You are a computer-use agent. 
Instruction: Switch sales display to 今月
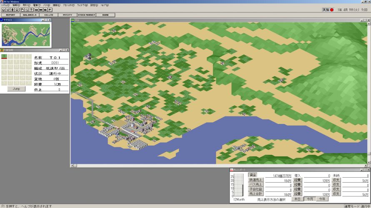coord(310,199)
